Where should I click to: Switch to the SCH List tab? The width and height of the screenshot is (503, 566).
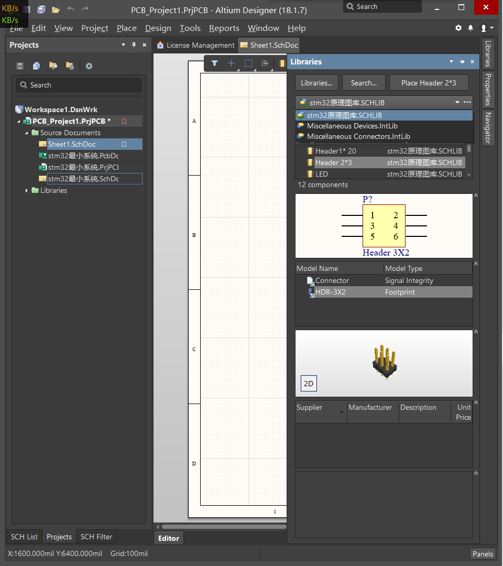coord(24,537)
